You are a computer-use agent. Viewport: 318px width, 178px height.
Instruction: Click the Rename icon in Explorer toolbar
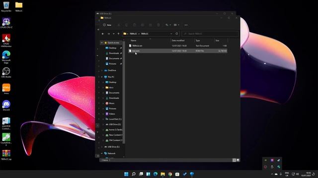pyautogui.click(x=143, y=25)
